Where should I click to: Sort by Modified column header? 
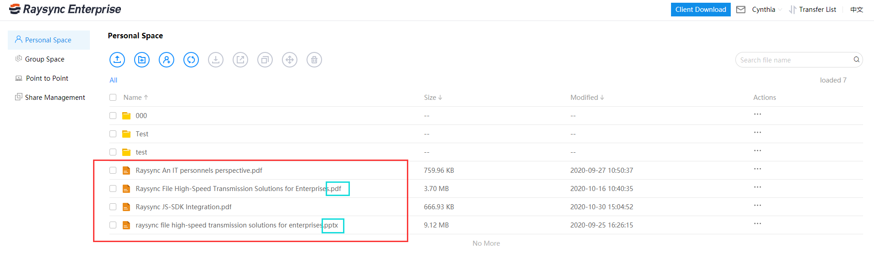[587, 98]
